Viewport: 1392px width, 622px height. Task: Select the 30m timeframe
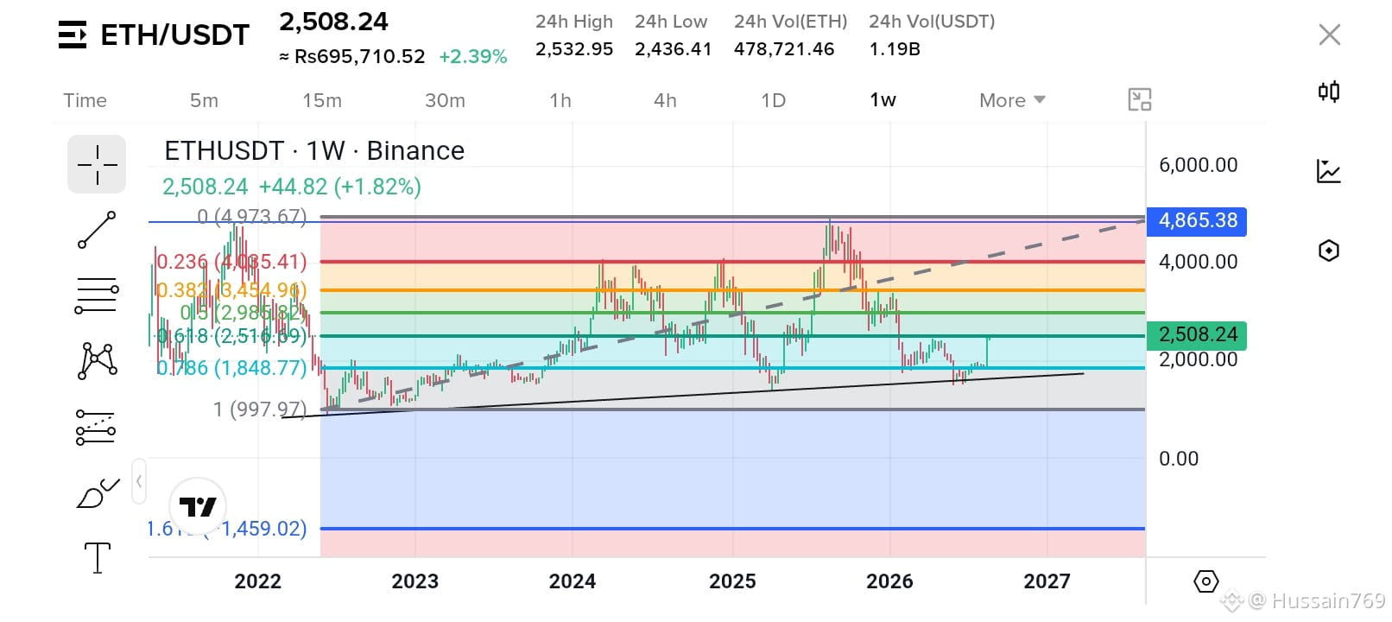(x=445, y=100)
